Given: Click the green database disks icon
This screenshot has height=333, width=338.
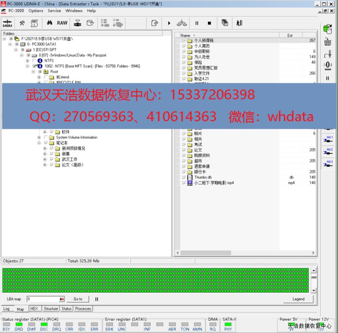Looking at the screenshot, I should (327, 29).
